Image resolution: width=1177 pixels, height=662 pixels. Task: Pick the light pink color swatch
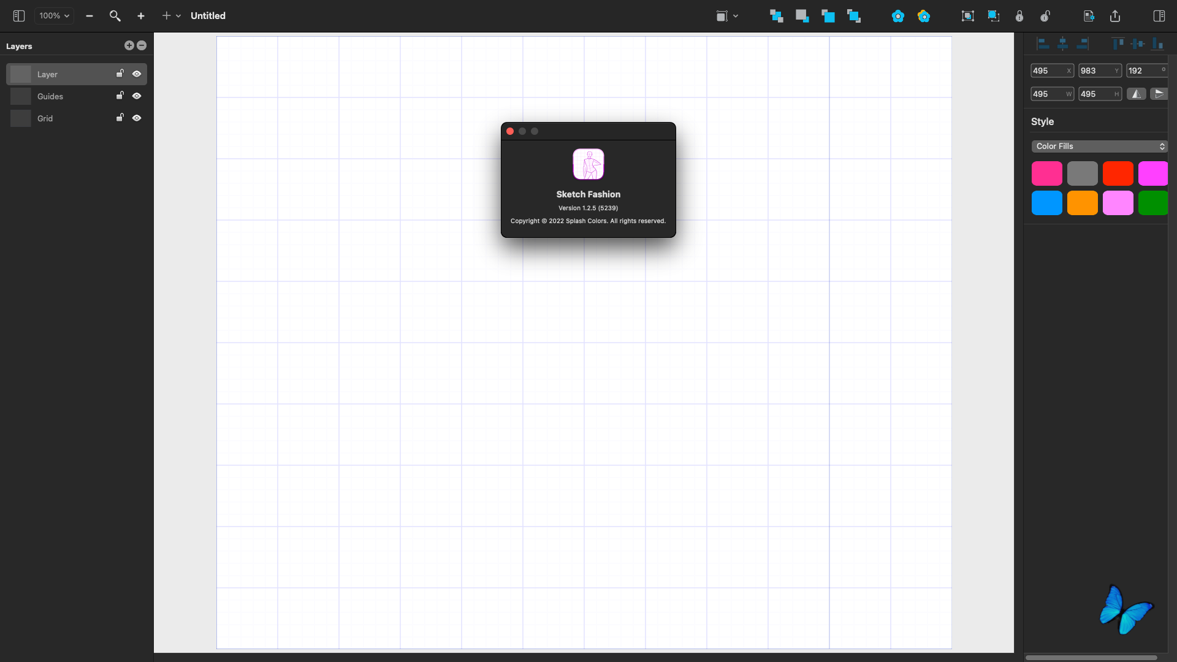pyautogui.click(x=1118, y=203)
